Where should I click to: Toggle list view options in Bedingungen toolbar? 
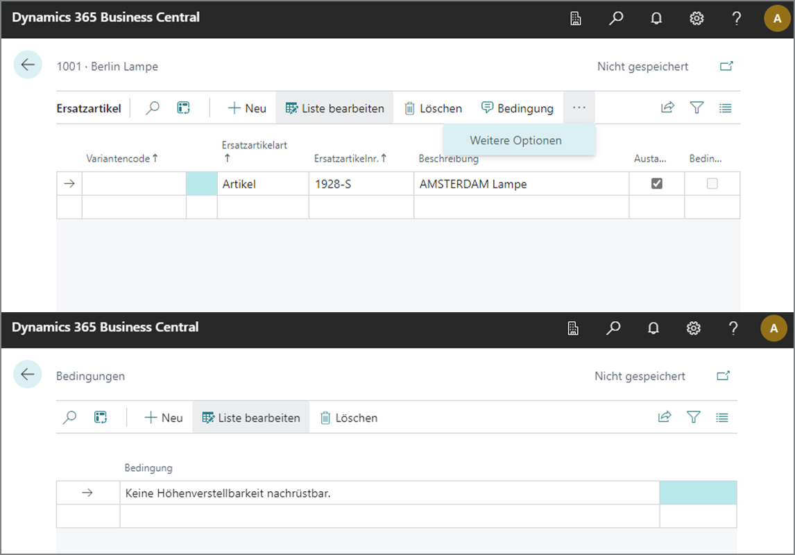coord(722,417)
